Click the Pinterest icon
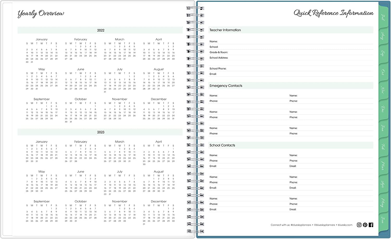The image size is (391, 239). point(365,225)
